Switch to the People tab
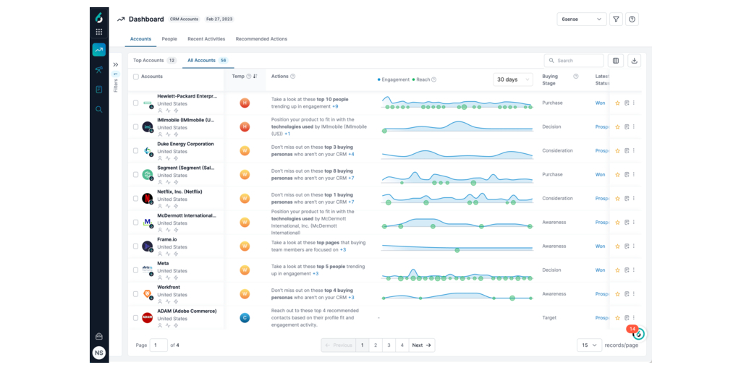The width and height of the screenshot is (741, 370). point(169,39)
